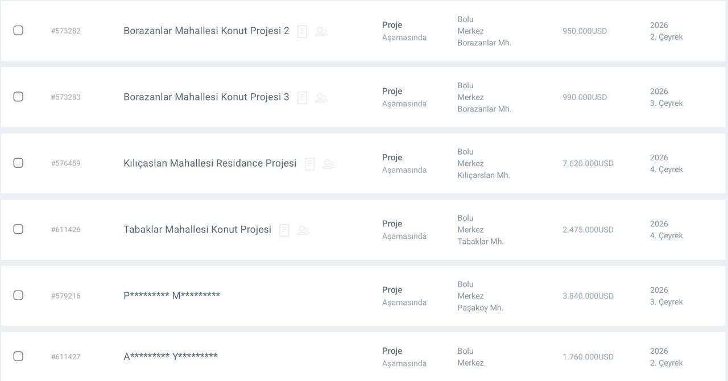This screenshot has width=728, height=381.
Task: View Tabaklar Mahallesi Konut Projesi
Action: click(x=197, y=230)
